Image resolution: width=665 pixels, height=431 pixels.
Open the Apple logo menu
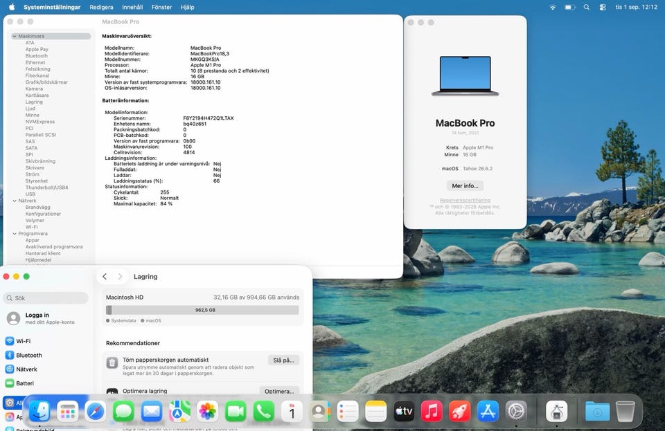[12, 7]
